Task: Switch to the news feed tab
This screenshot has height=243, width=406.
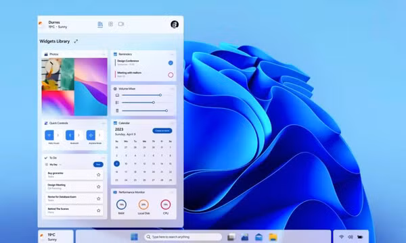Action: pyautogui.click(x=100, y=24)
